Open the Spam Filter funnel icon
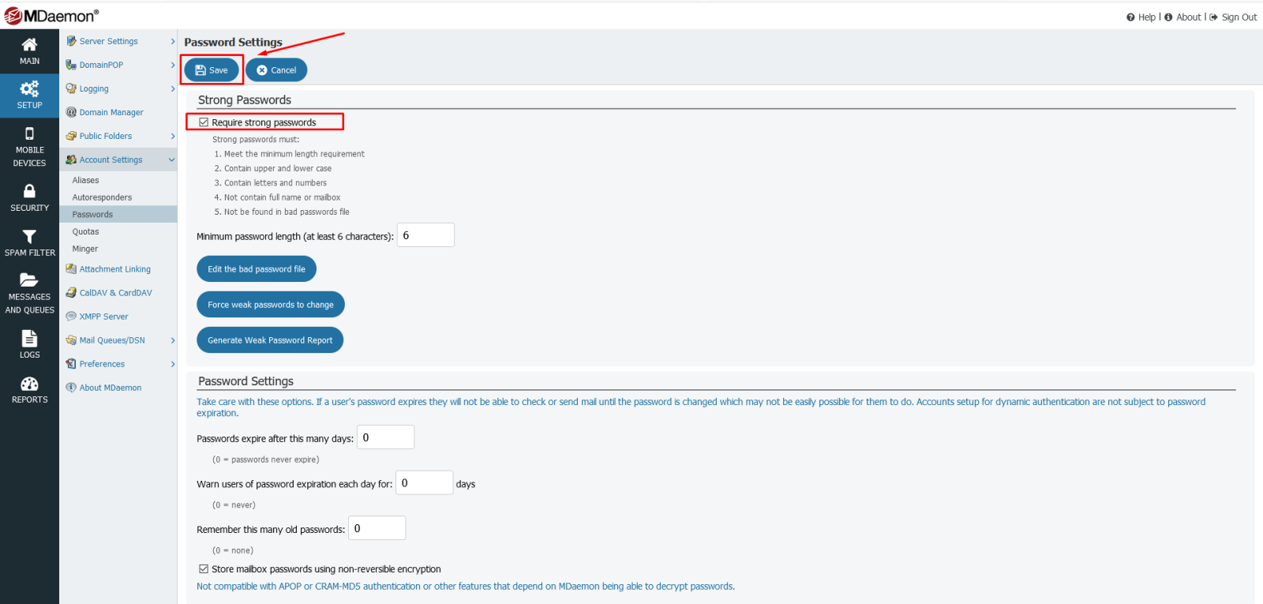The width and height of the screenshot is (1263, 604). tap(29, 236)
